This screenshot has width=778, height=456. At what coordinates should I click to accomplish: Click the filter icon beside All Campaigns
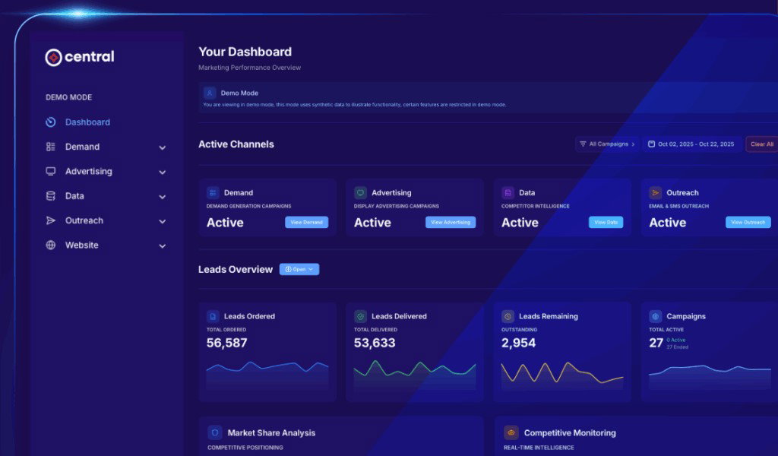[584, 144]
